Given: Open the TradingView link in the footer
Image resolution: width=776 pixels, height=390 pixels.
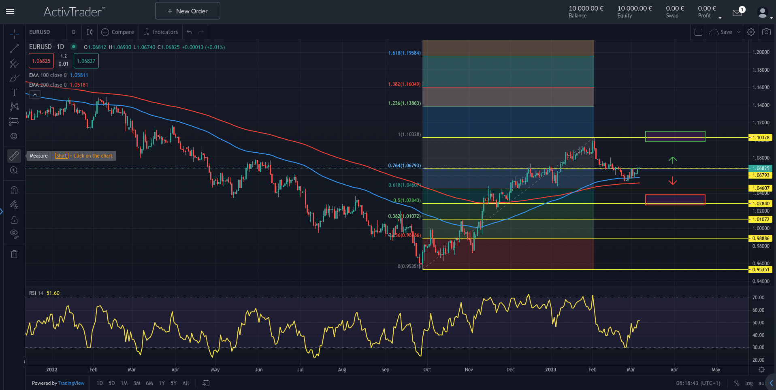Looking at the screenshot, I should [71, 383].
